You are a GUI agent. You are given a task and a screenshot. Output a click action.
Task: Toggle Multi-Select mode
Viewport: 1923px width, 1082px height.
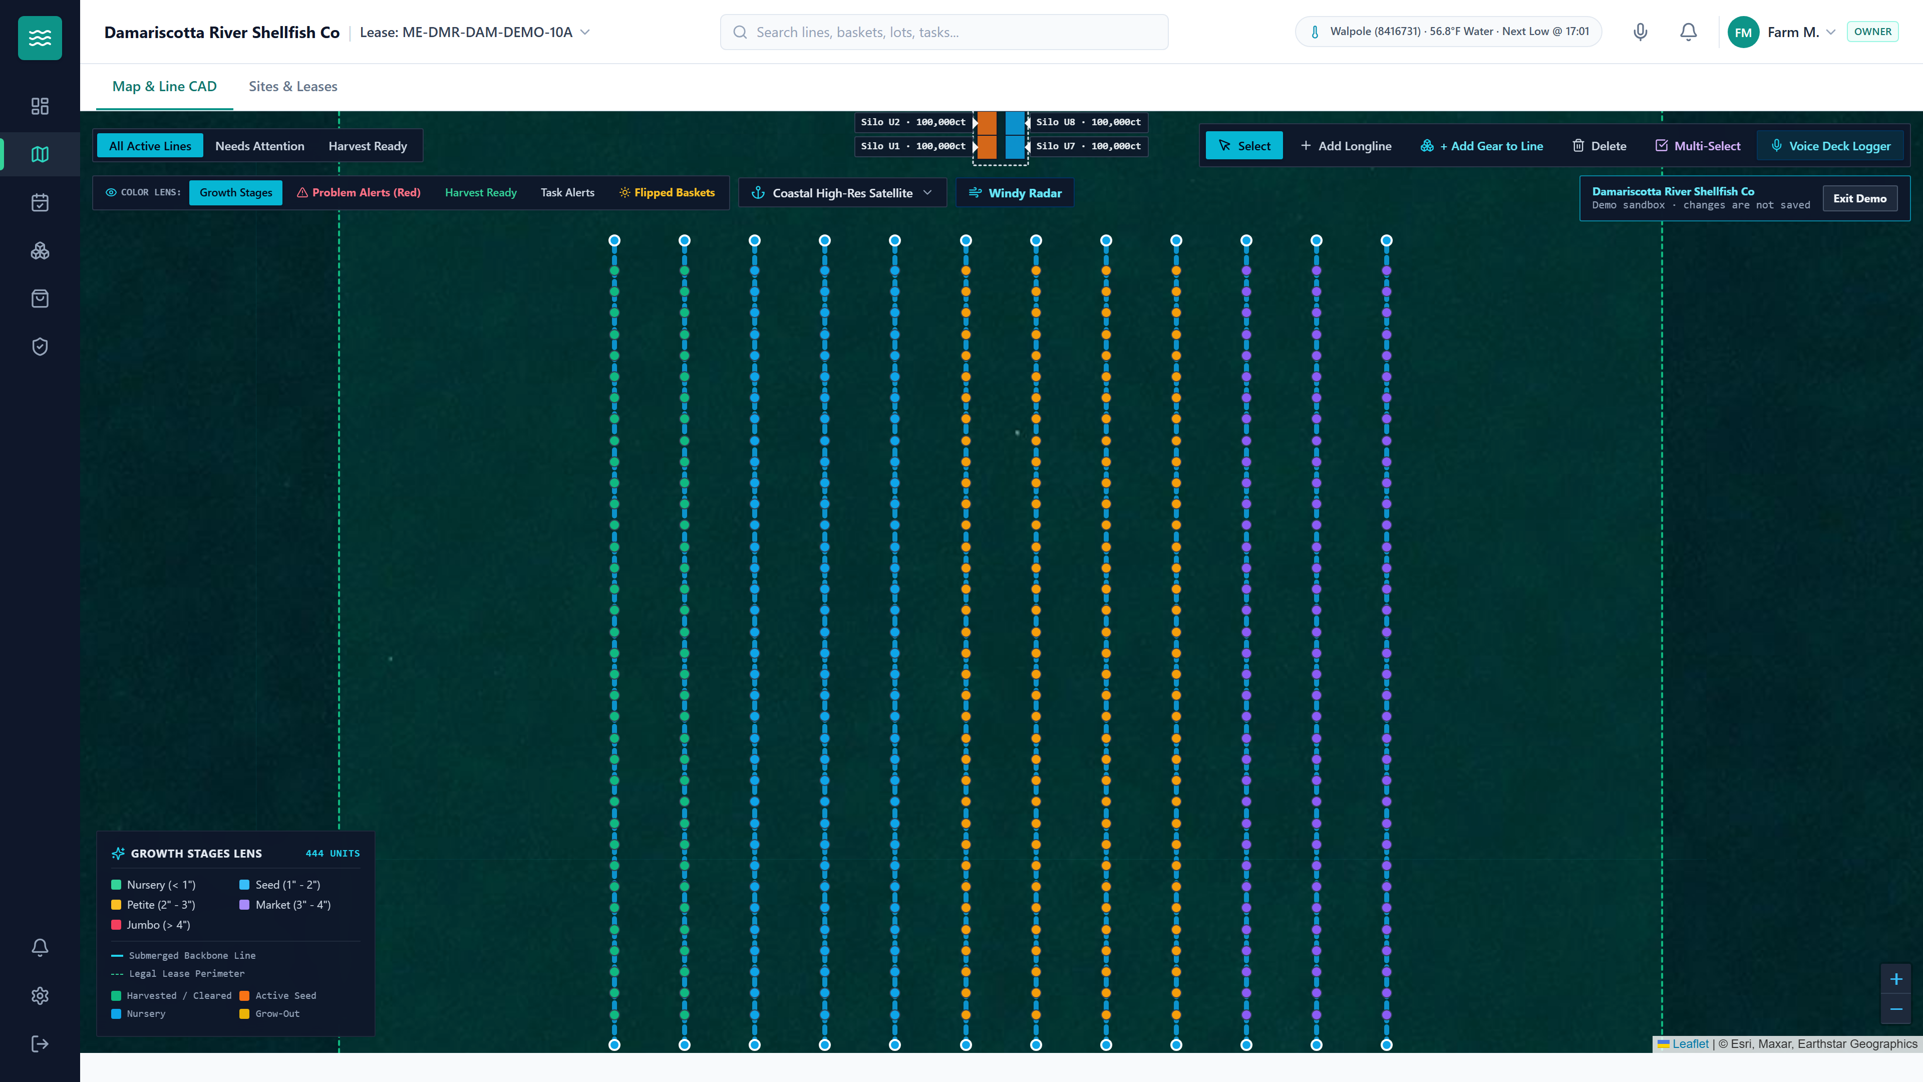[x=1698, y=146]
